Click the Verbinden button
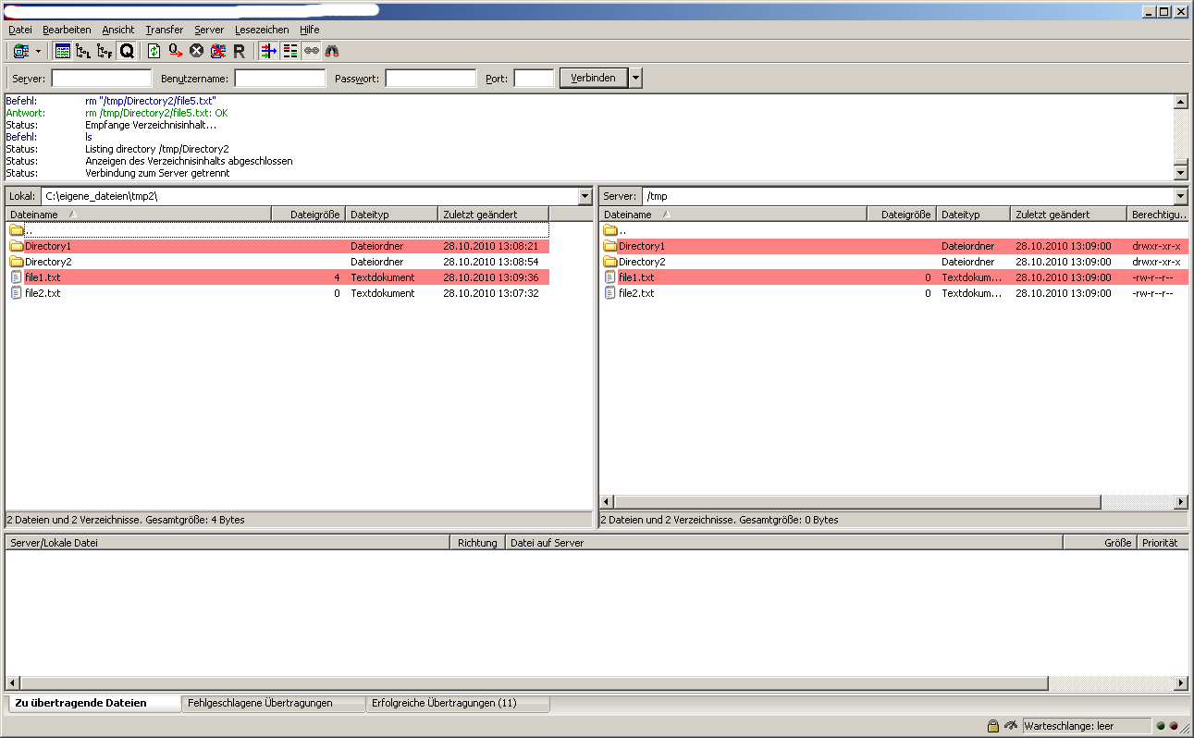1194x738 pixels. tap(594, 78)
